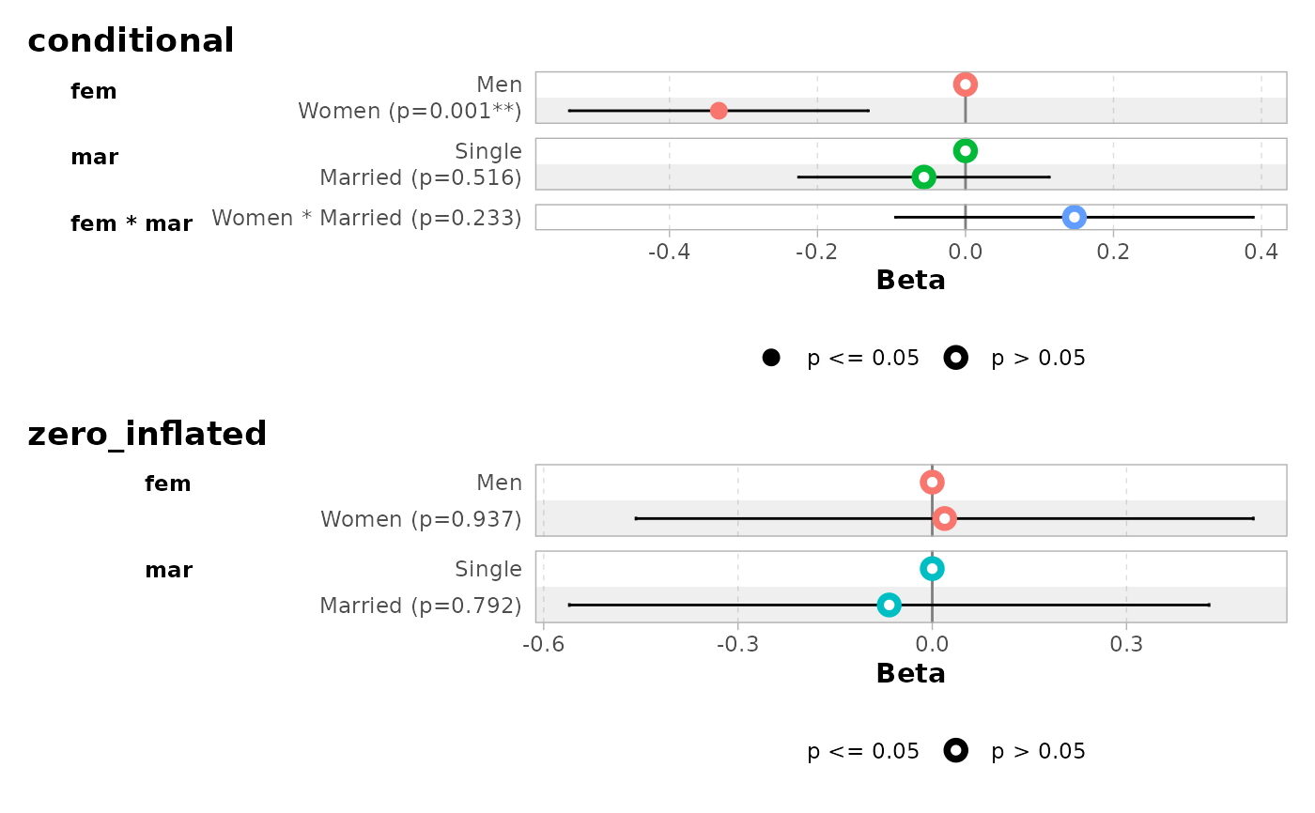
Task: Click the "fem * mar" term label
Action: pyautogui.click(x=131, y=224)
